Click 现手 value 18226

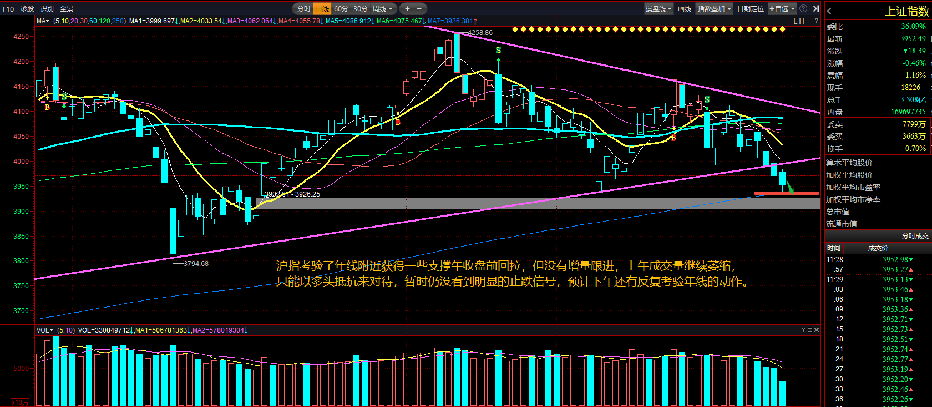coord(910,87)
